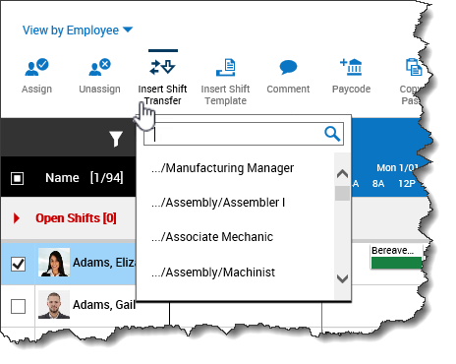Image resolution: width=456 pixels, height=364 pixels.
Task: Choose .../Associate Mechanic entry
Action: 212,237
